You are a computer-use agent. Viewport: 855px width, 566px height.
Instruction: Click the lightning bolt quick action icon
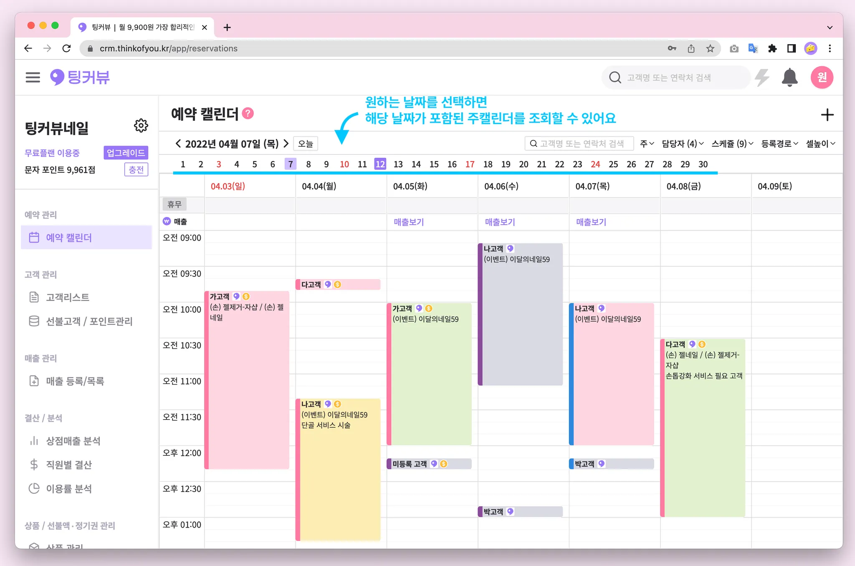pos(762,78)
